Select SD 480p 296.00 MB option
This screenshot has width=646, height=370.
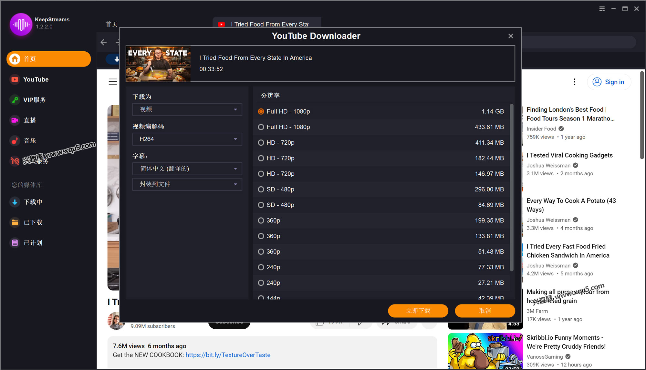coord(381,190)
